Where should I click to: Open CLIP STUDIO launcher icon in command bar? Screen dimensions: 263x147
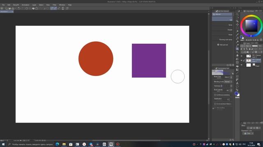pos(2,8)
